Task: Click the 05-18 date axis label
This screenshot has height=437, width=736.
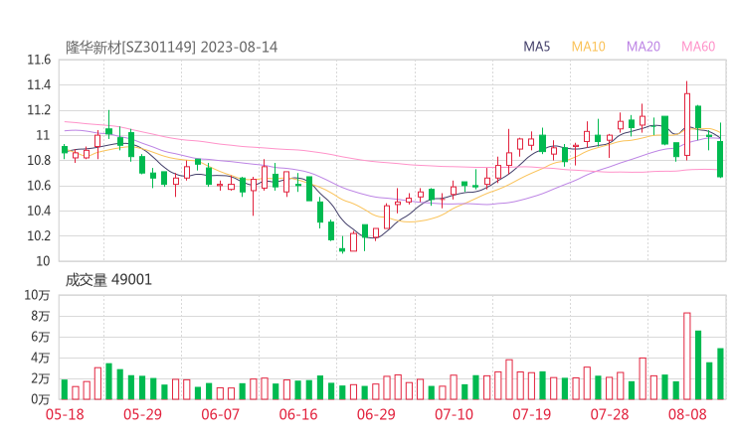Action: 65,414
